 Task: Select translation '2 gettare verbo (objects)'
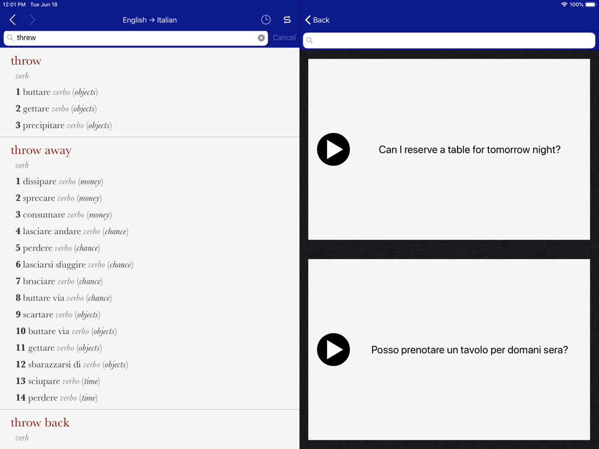[x=56, y=109]
